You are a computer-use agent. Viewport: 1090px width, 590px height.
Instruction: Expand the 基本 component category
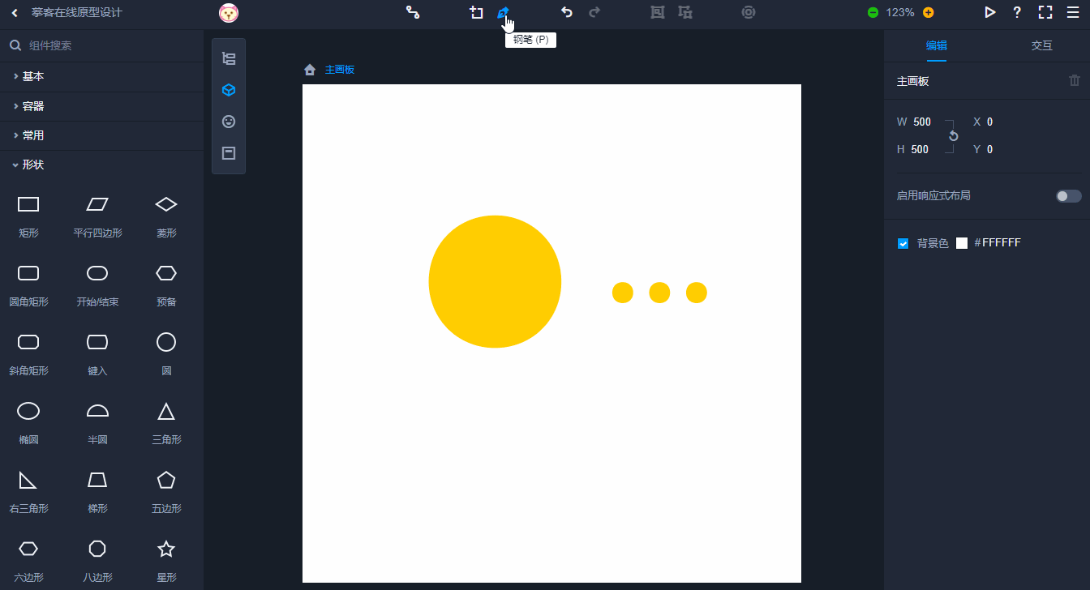coord(32,76)
